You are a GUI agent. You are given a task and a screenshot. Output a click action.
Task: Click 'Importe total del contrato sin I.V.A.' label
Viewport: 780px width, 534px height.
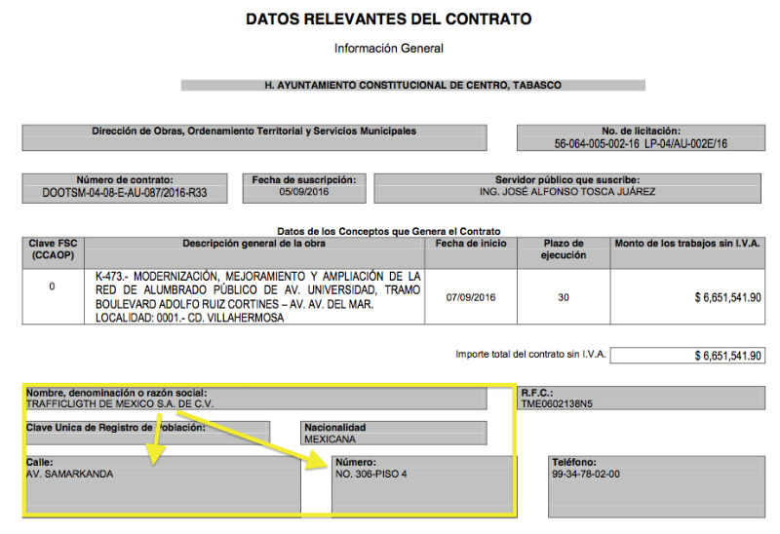pos(530,354)
